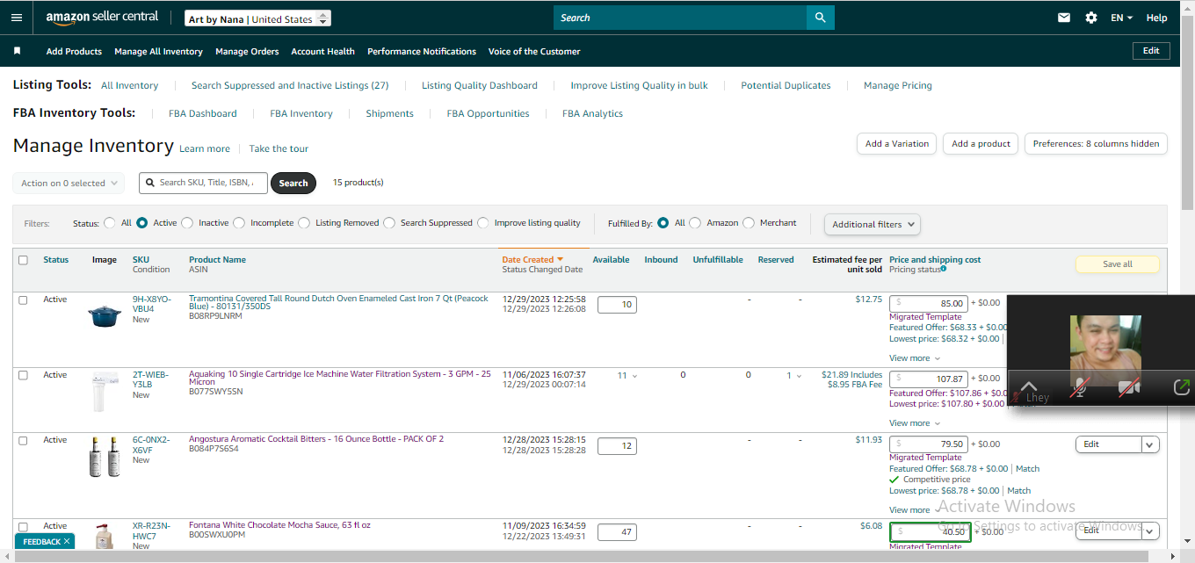Open the settings gear icon
This screenshot has height=563, width=1195.
(1091, 18)
